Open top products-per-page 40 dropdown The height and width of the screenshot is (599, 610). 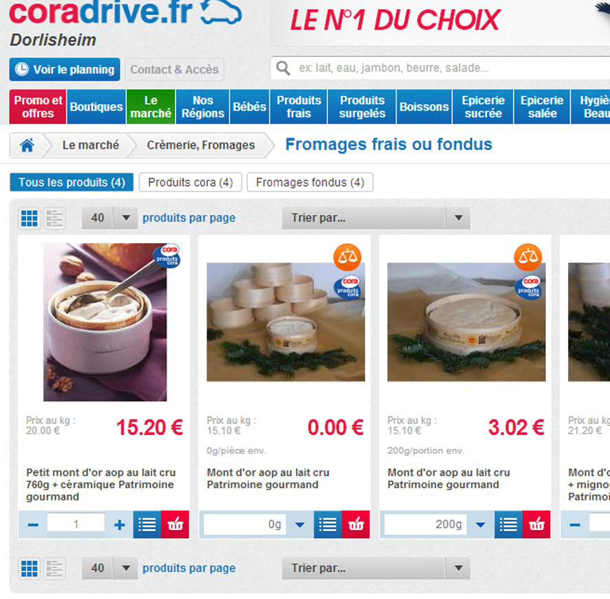point(109,218)
